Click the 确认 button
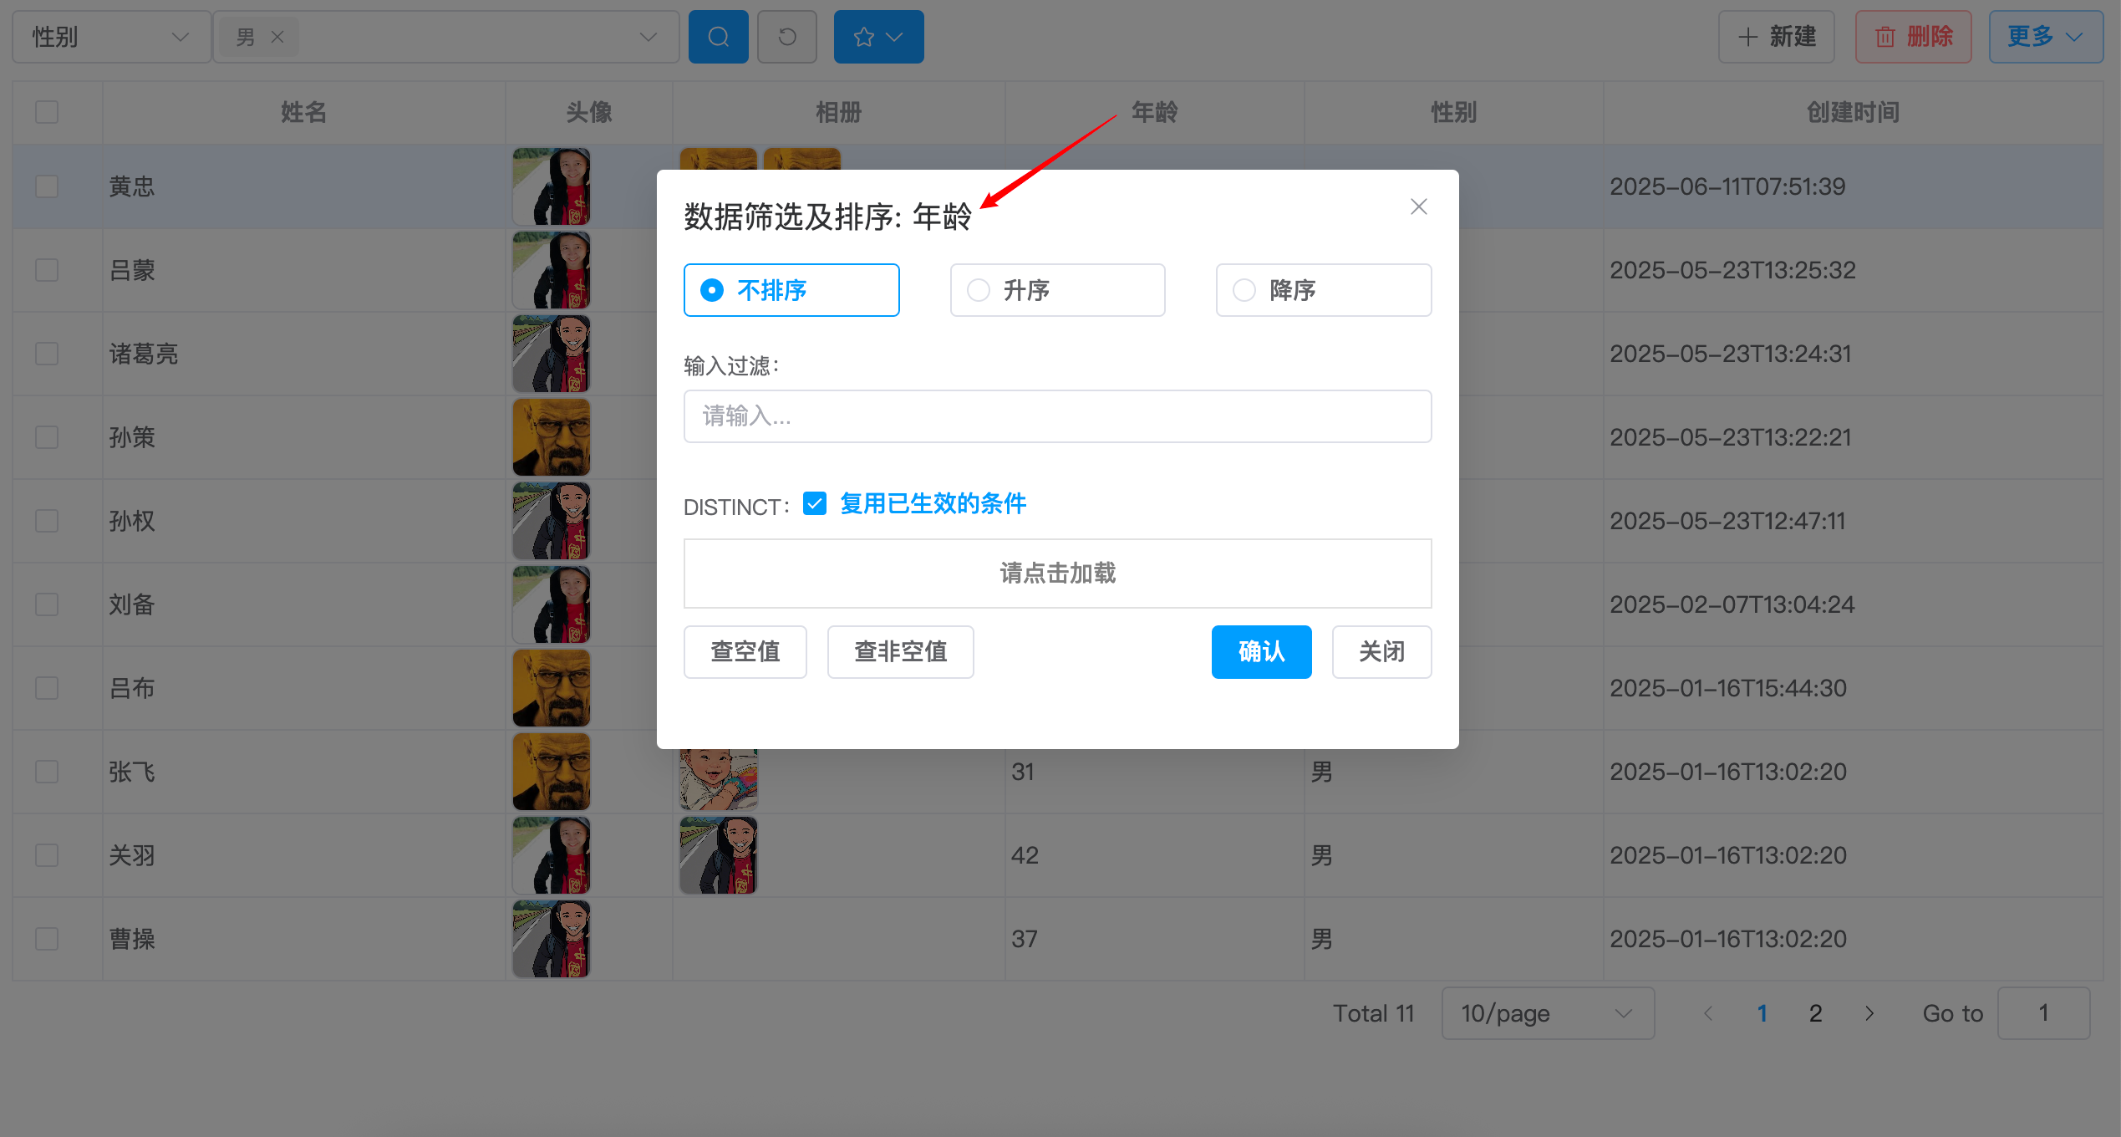 coord(1261,651)
